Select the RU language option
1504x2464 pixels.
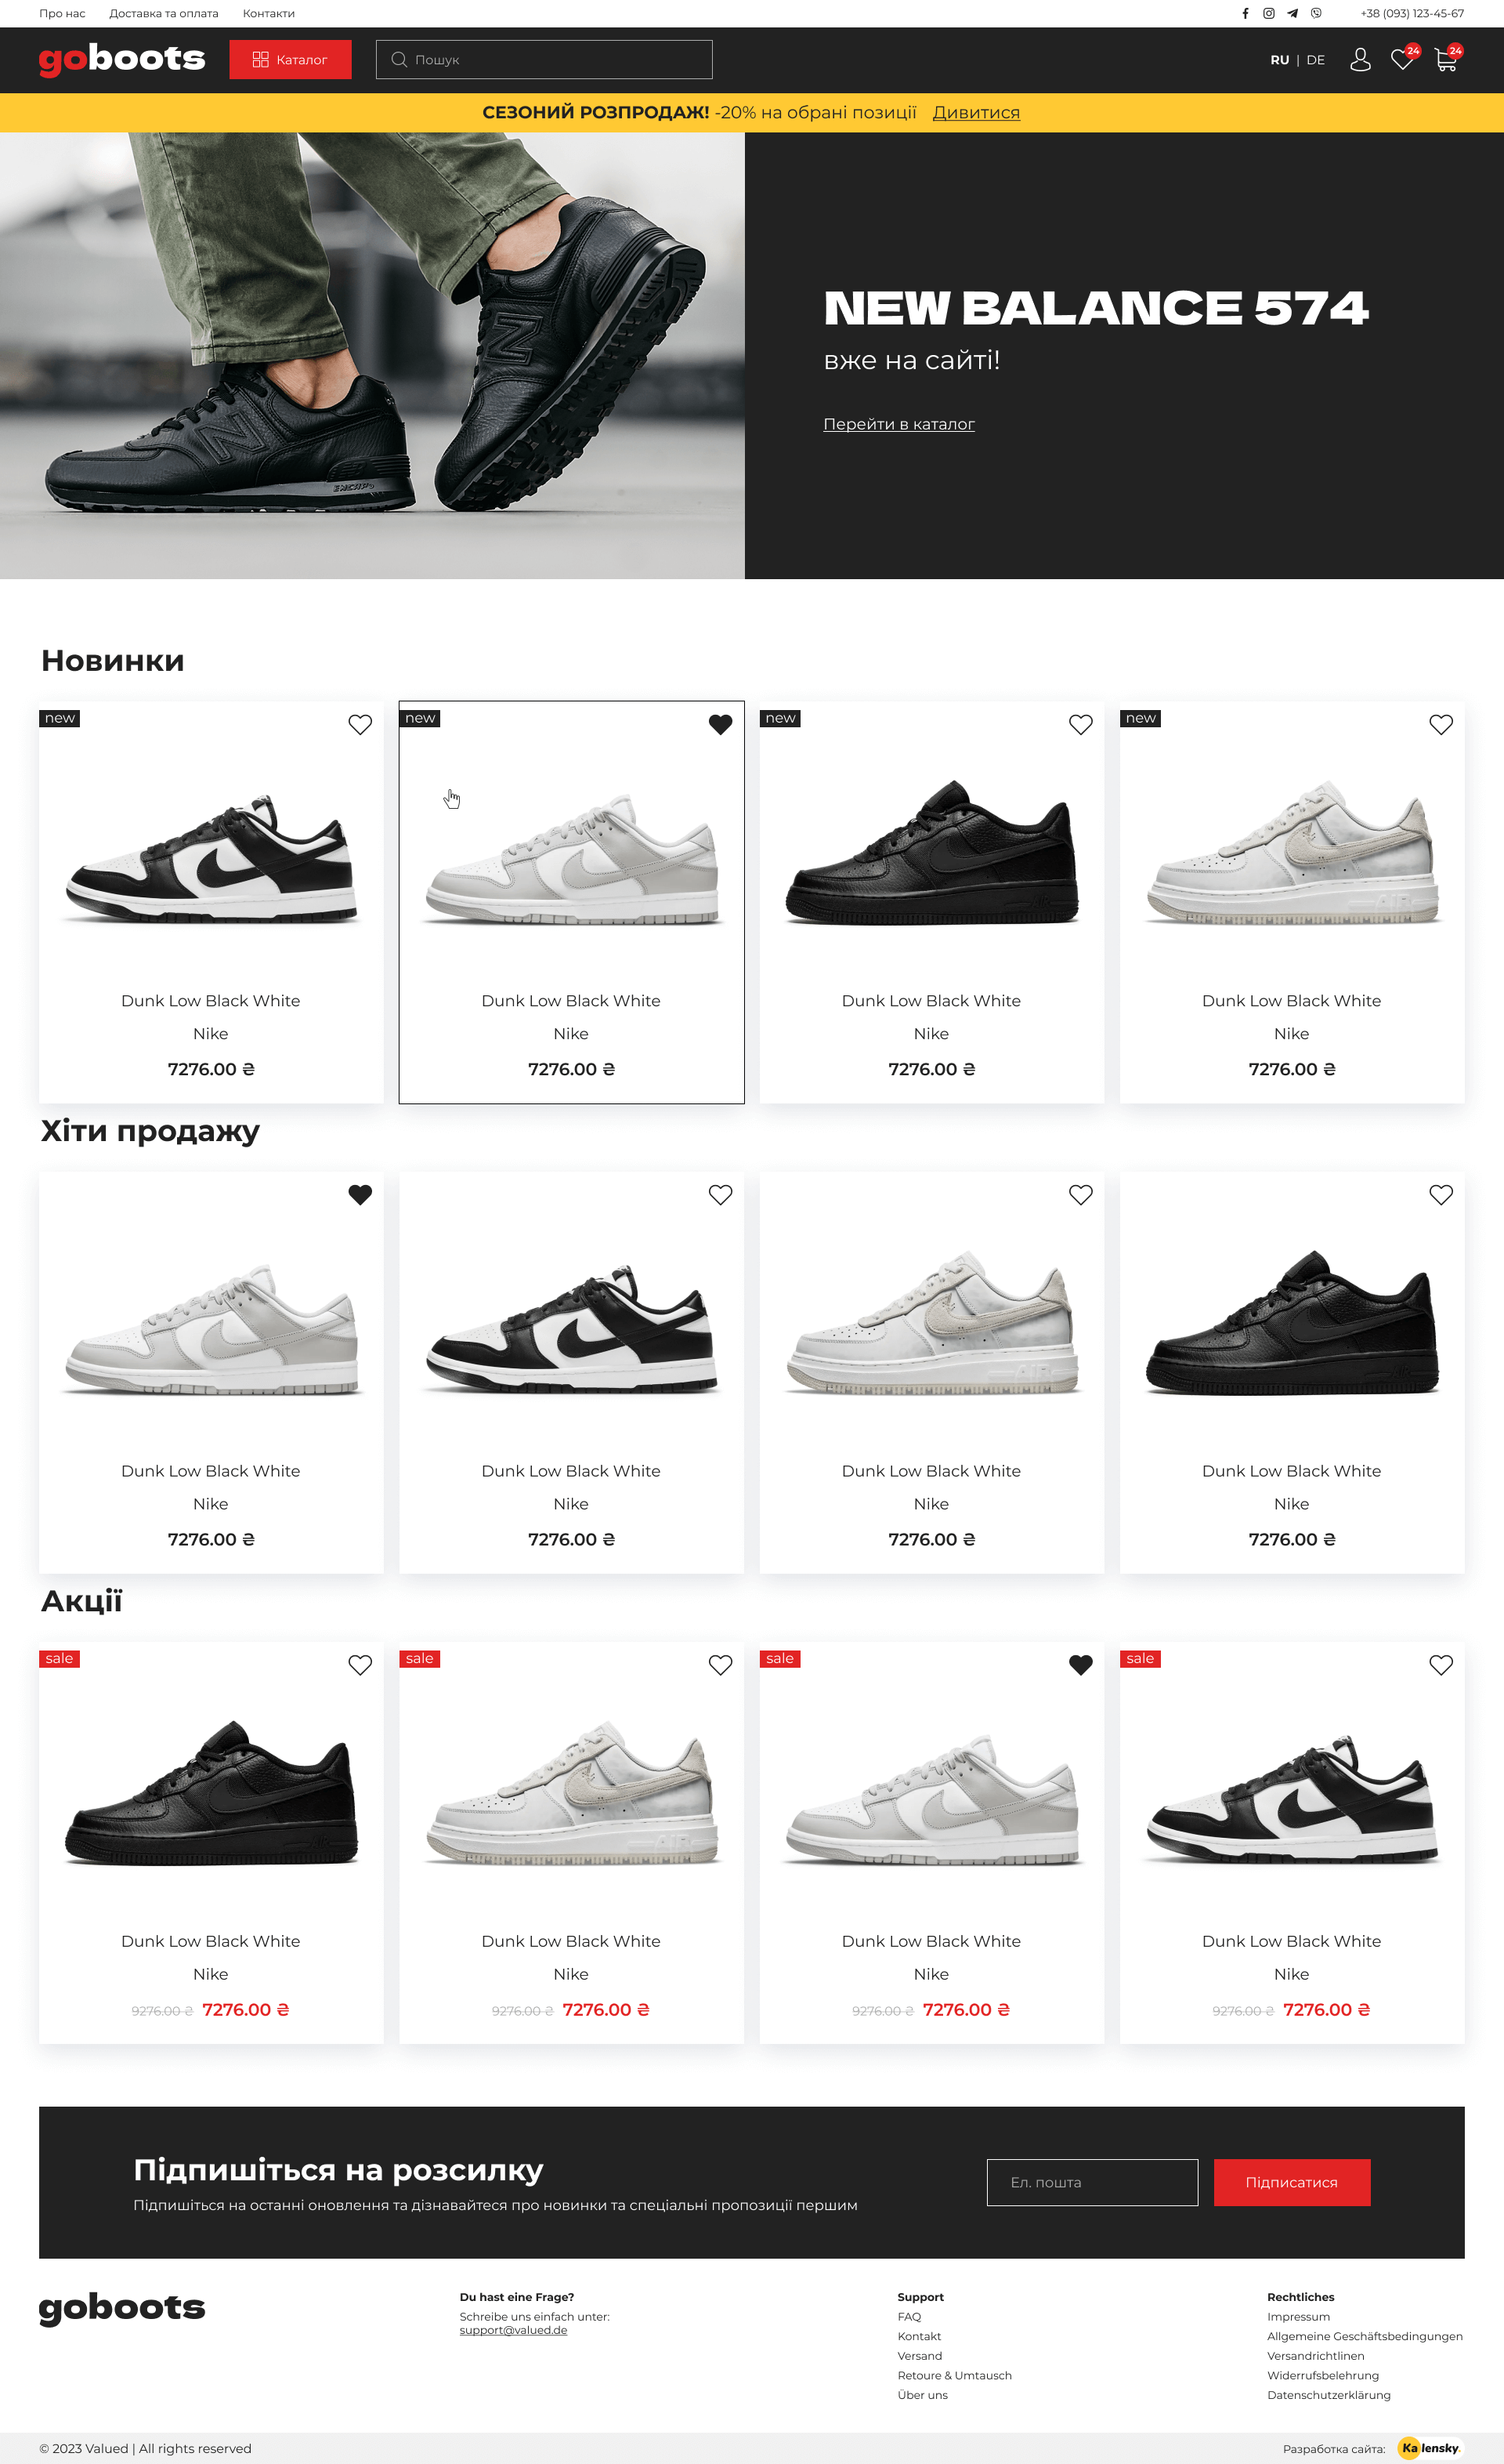coord(1279,60)
